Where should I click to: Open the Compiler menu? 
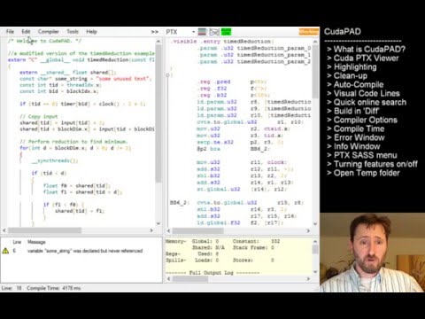49,32
